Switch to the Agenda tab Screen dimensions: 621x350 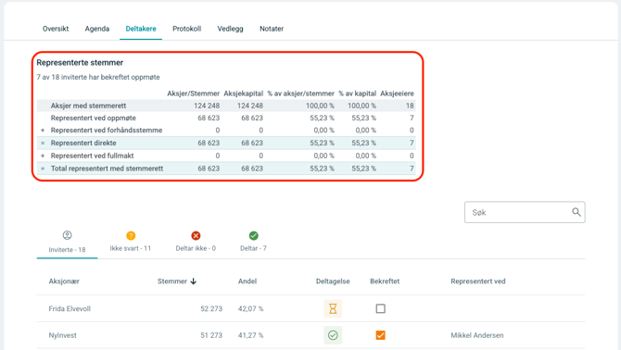(97, 29)
